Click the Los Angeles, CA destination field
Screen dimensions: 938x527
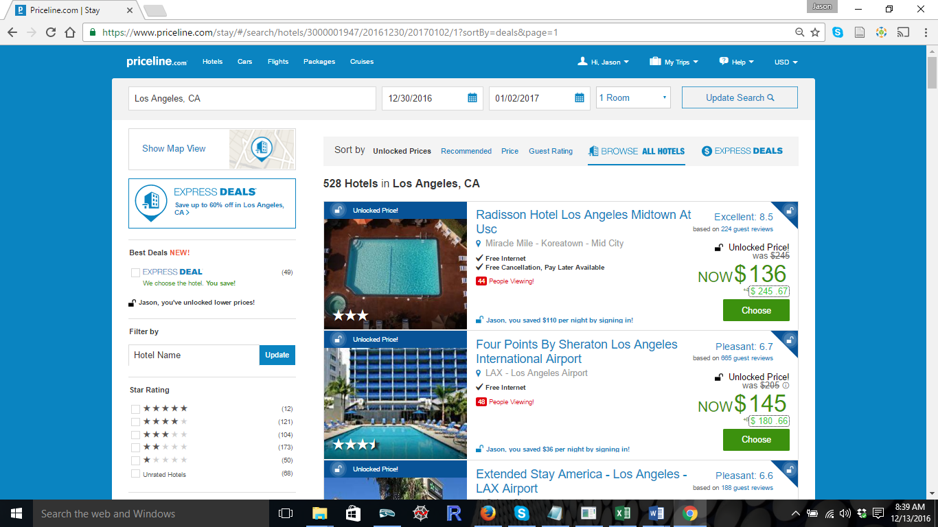pyautogui.click(x=252, y=98)
